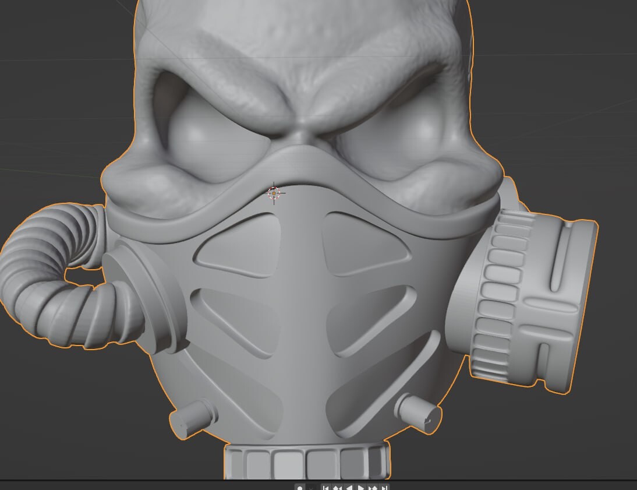Click the 3D cursor on the mask

(x=273, y=193)
